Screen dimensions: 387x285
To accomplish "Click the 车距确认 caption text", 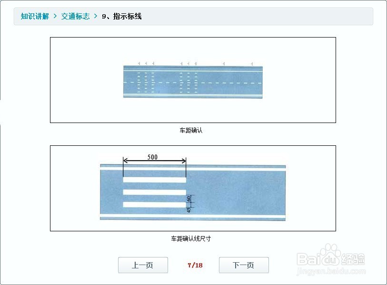I will [191, 130].
